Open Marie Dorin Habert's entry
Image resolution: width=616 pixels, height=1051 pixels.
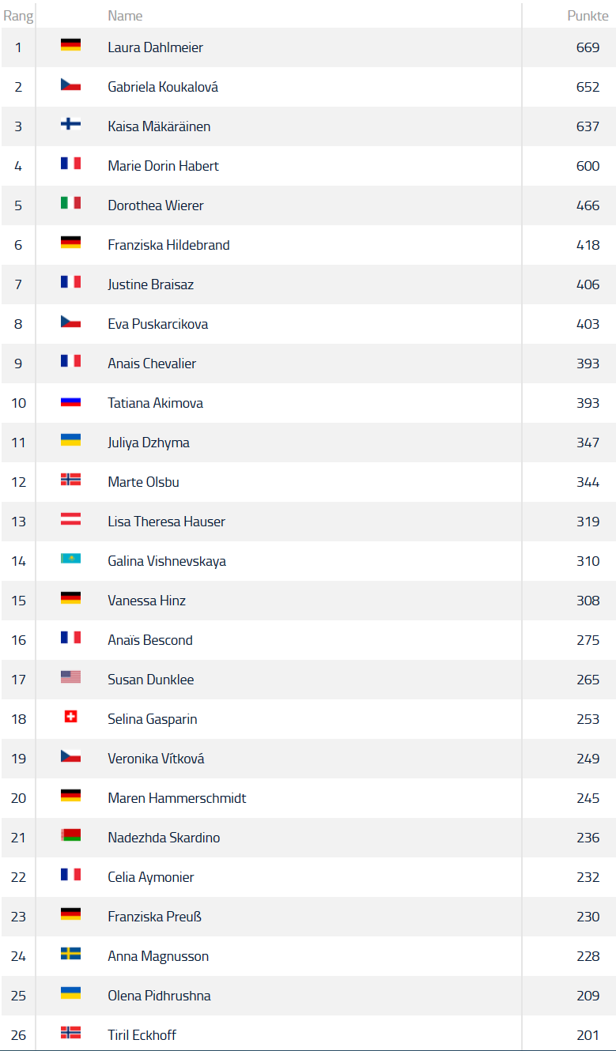[163, 166]
